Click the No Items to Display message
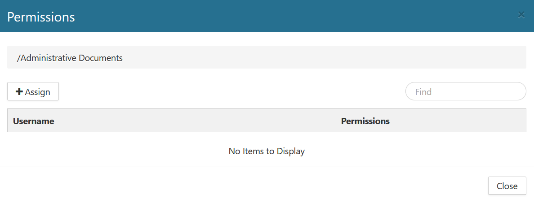The image size is (534, 203). click(x=267, y=151)
